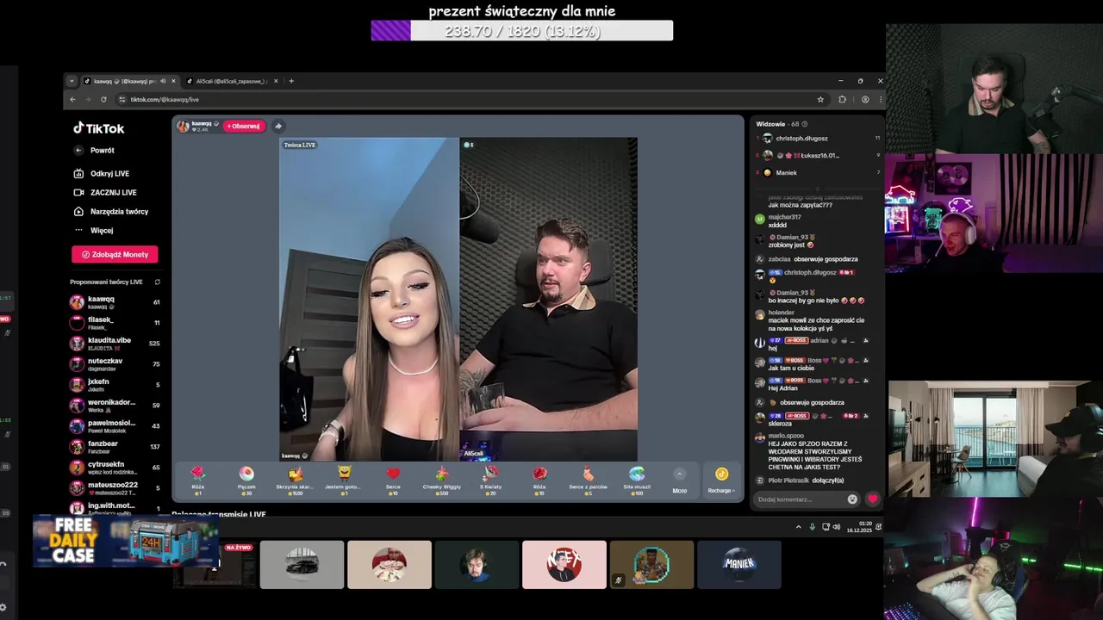
Task: Open the Recharge coins menu
Action: [721, 480]
